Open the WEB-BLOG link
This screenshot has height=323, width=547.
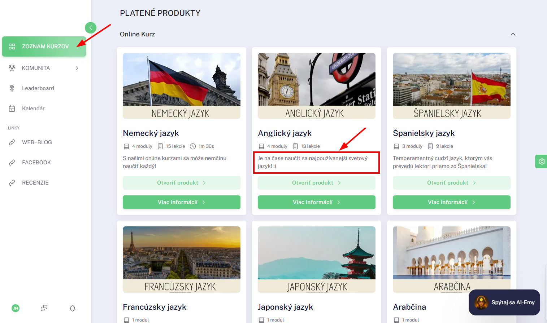pos(37,142)
